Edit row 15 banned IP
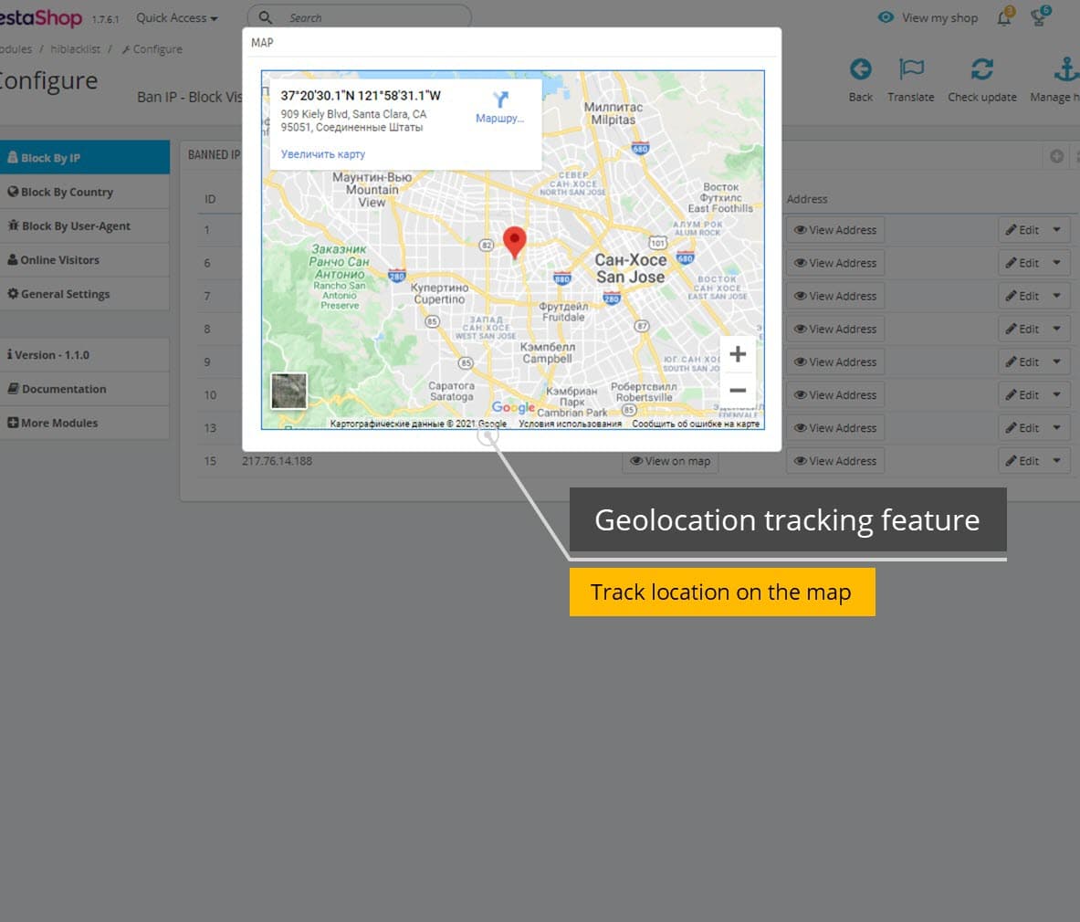 coord(1022,461)
